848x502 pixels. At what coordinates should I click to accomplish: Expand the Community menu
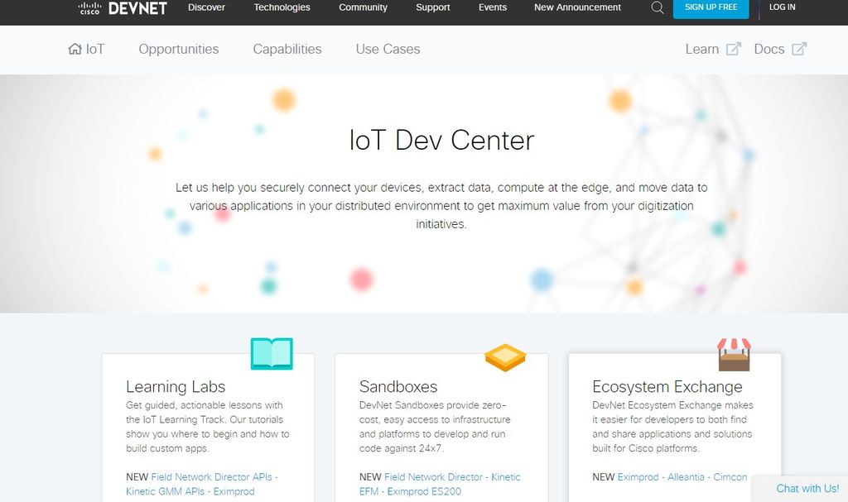[363, 7]
